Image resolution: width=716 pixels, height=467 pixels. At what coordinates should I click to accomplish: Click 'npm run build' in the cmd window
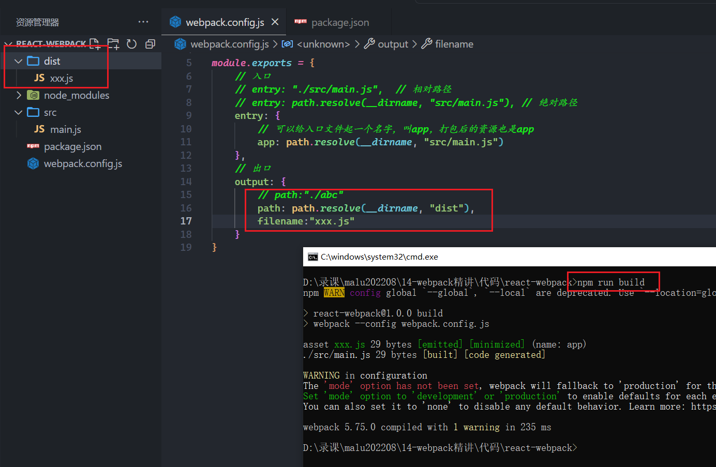point(611,282)
